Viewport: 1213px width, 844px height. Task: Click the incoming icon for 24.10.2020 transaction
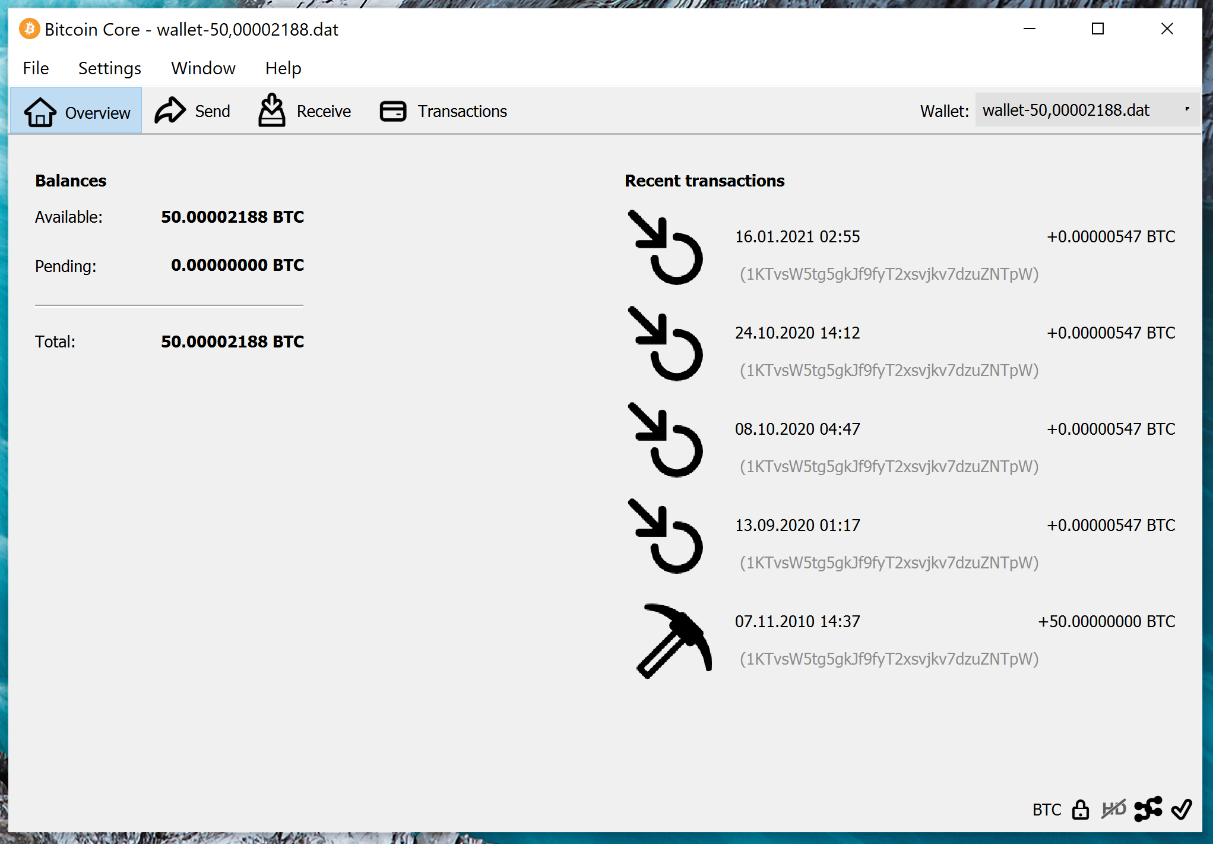tap(666, 344)
